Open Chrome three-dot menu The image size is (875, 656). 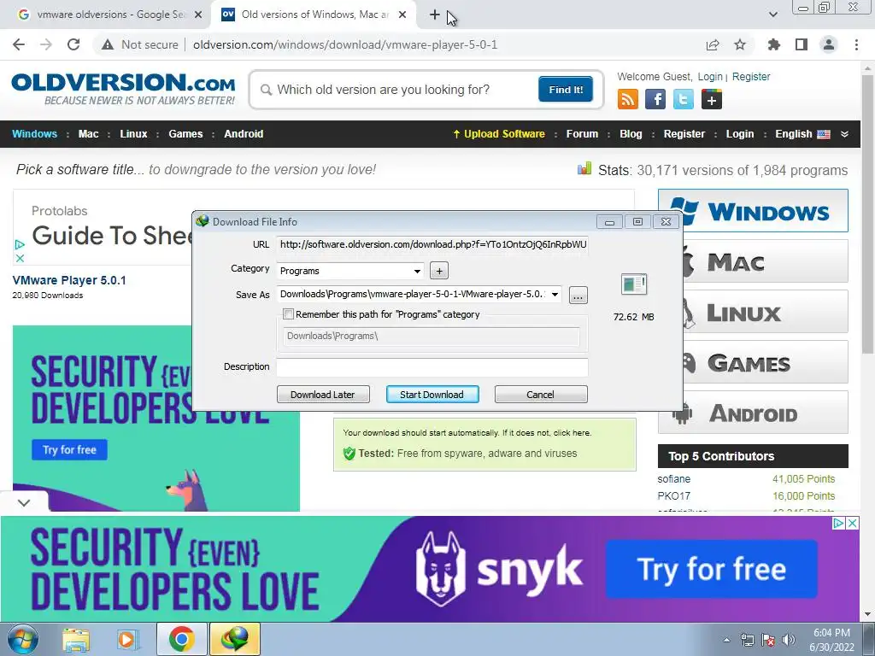tap(856, 44)
